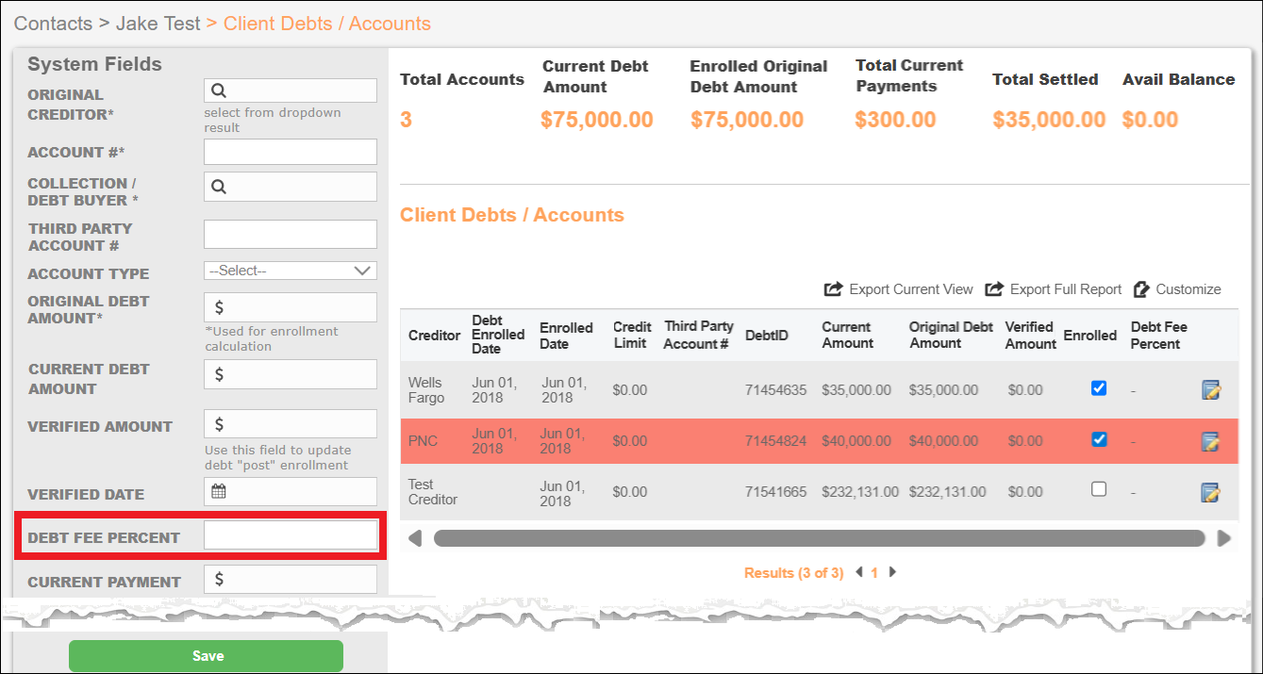Click the green Save button

click(x=207, y=656)
